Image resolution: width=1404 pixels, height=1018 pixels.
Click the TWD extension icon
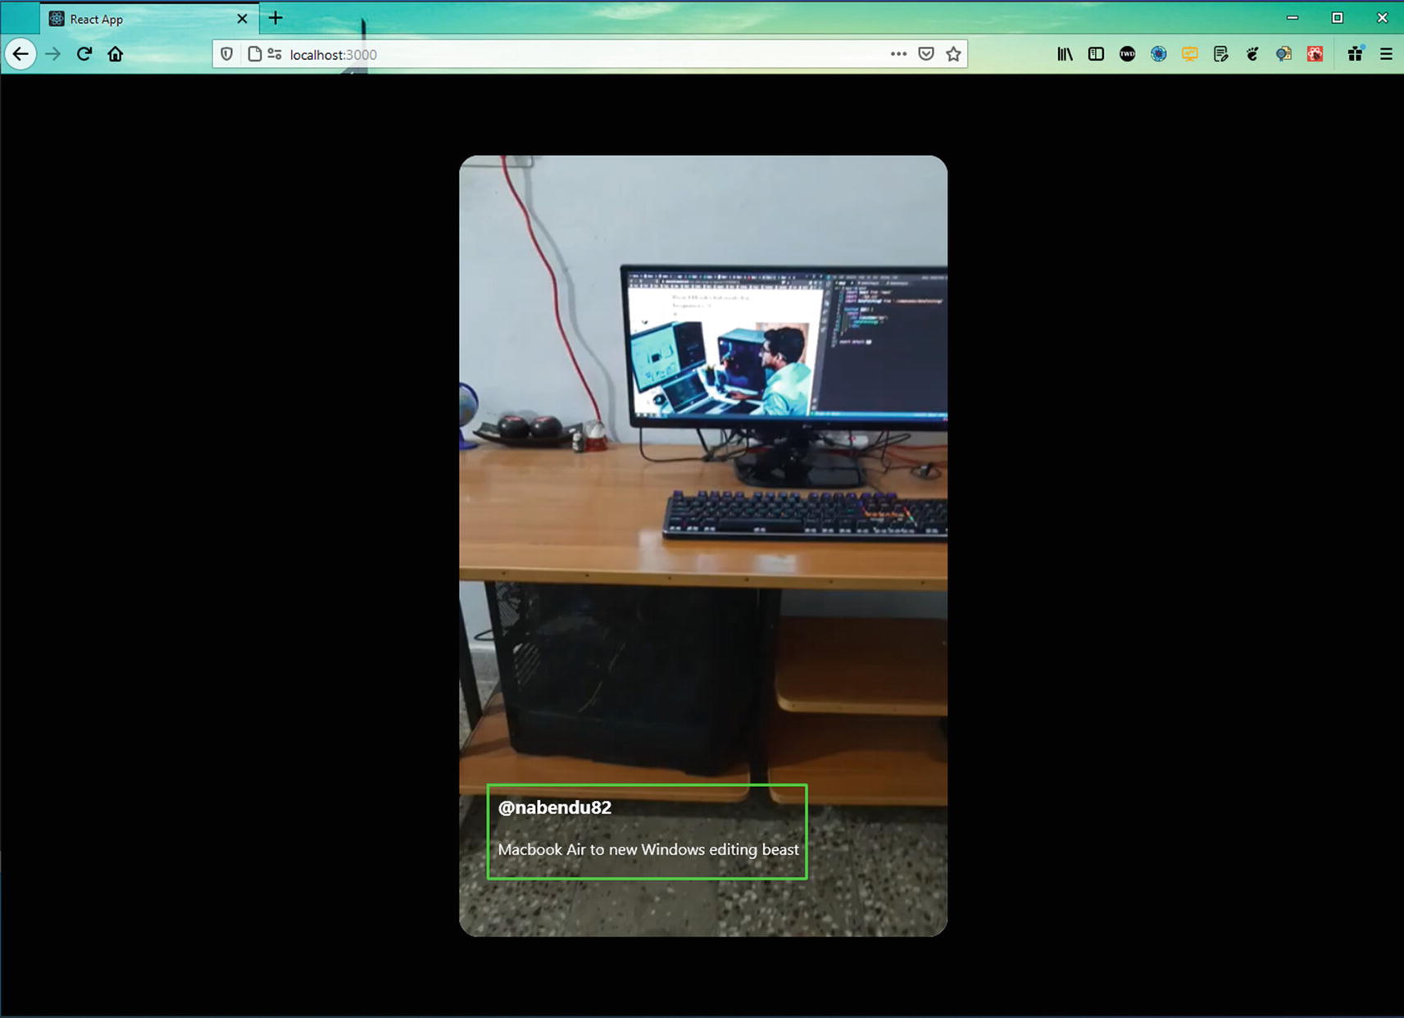[1127, 54]
